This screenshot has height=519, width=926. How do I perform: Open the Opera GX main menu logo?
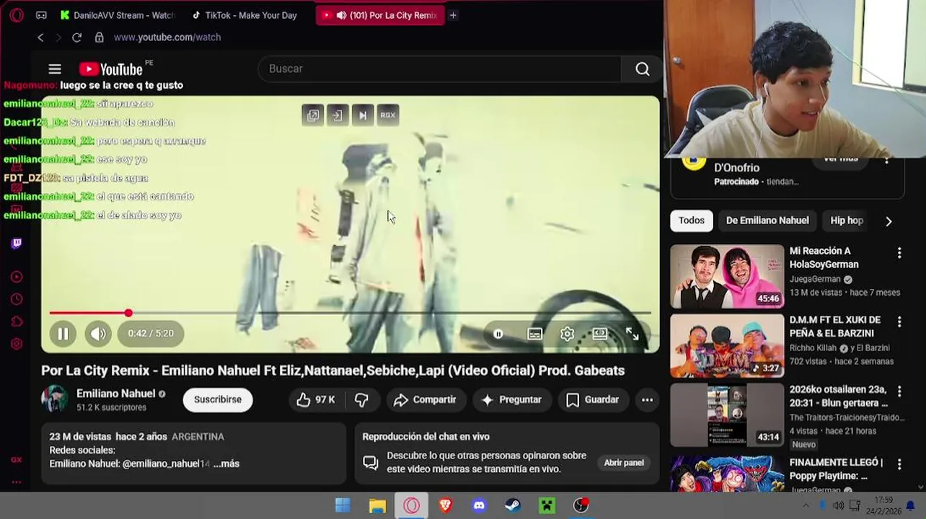tap(17, 15)
